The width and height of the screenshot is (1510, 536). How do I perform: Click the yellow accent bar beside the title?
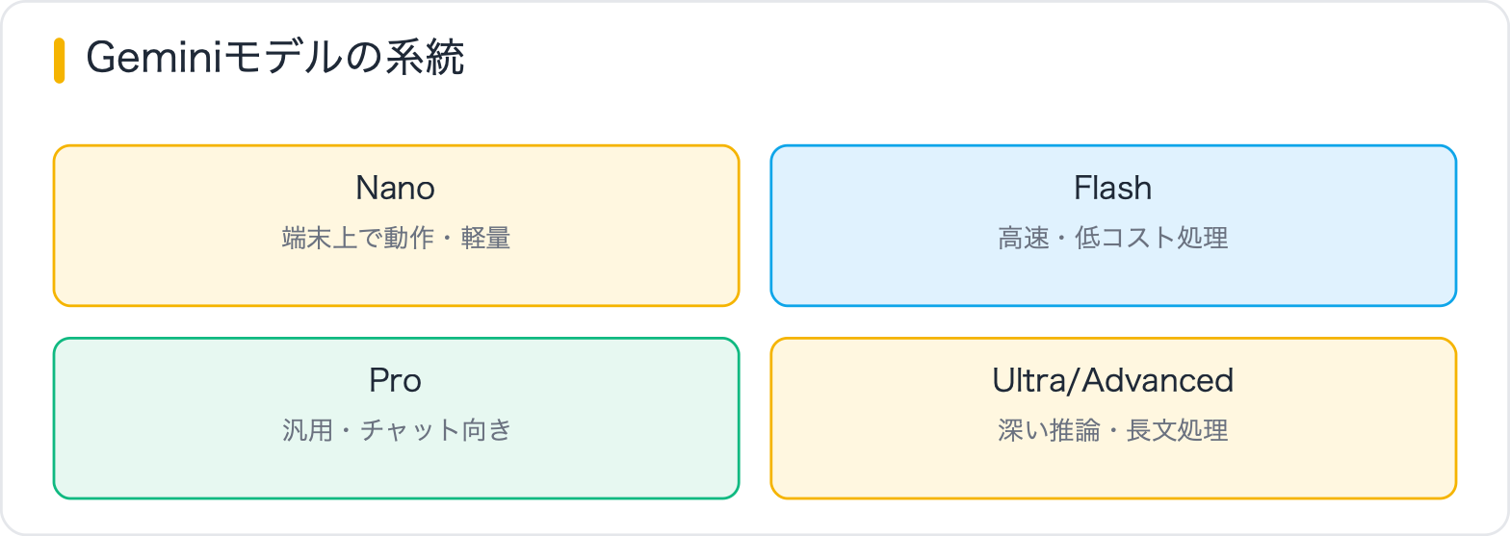(59, 61)
